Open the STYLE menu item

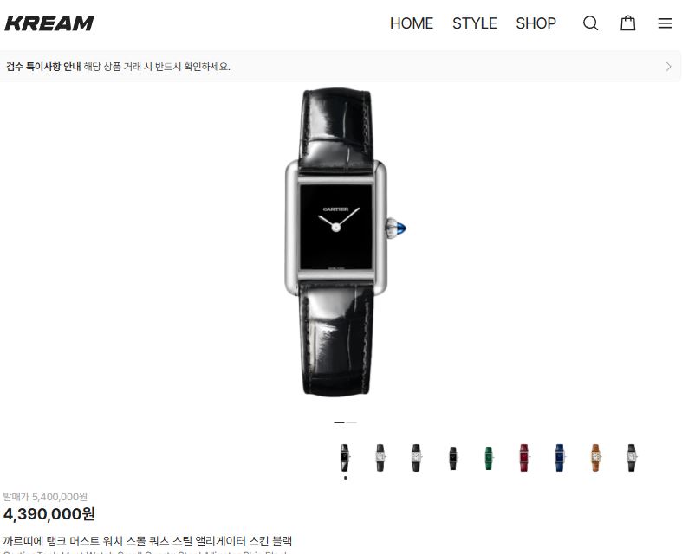pyautogui.click(x=475, y=23)
